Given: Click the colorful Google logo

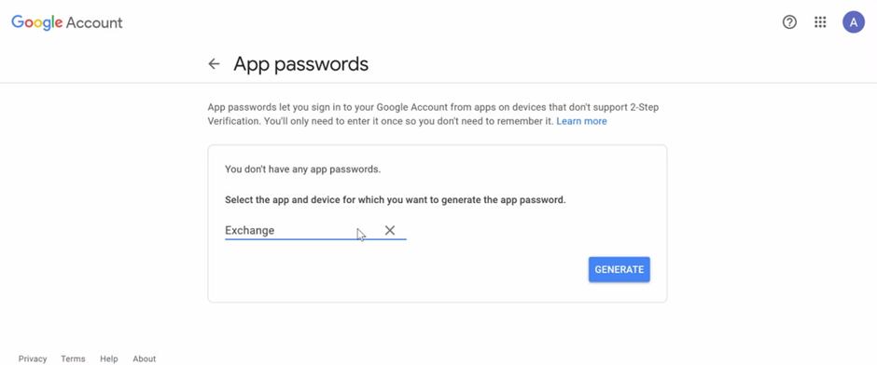Looking at the screenshot, I should 37,23.
